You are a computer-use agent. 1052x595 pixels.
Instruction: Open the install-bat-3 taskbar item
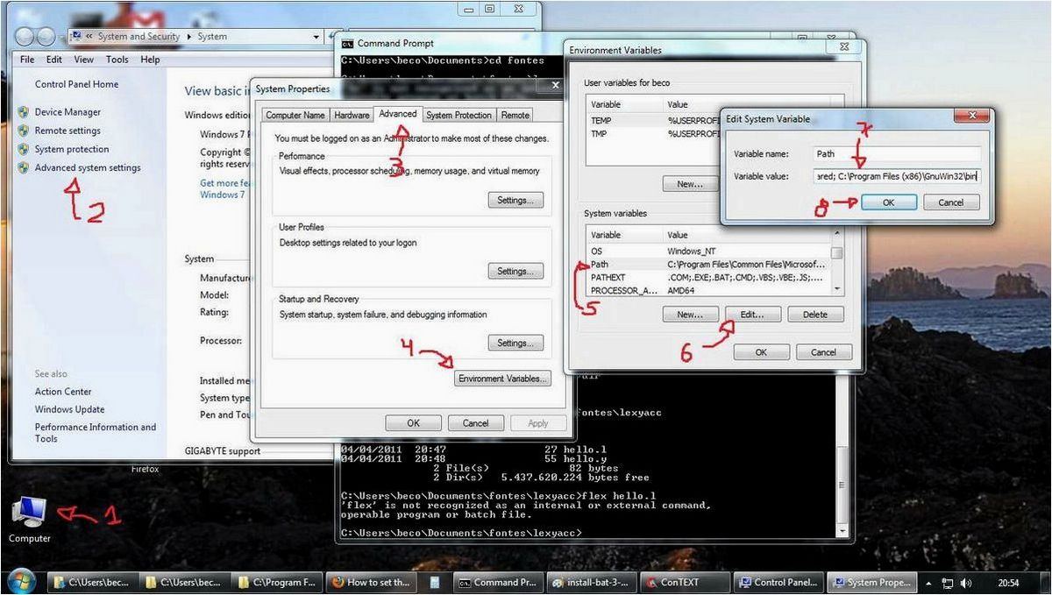pyautogui.click(x=592, y=582)
